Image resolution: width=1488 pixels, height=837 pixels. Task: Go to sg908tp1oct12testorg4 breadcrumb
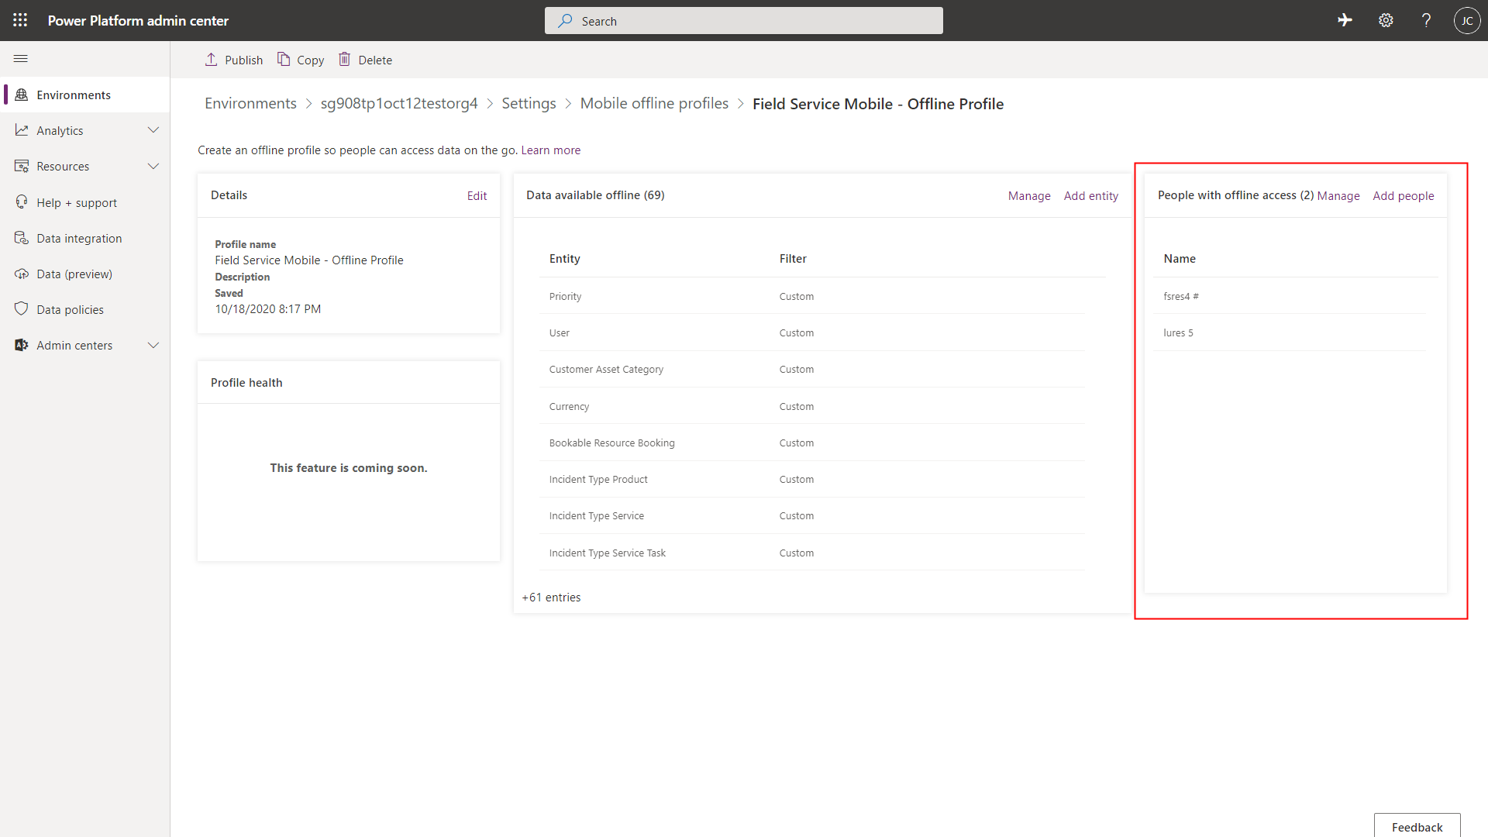399,104
